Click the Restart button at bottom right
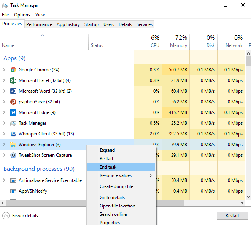 point(232,216)
